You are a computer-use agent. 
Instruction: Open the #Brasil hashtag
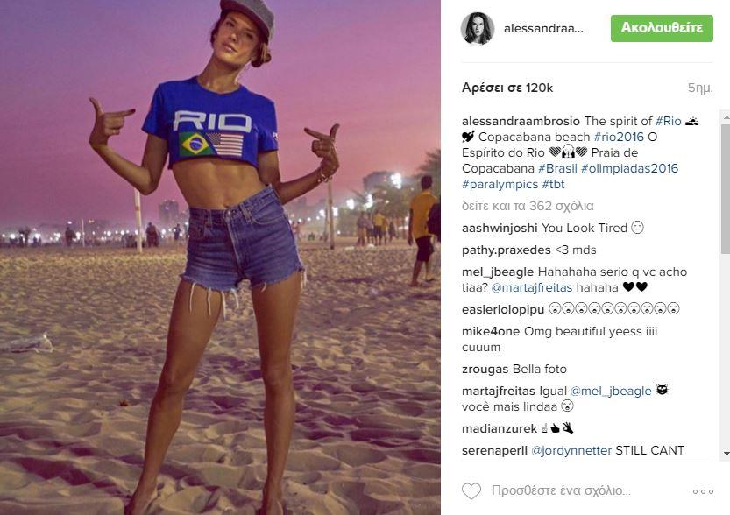point(557,168)
